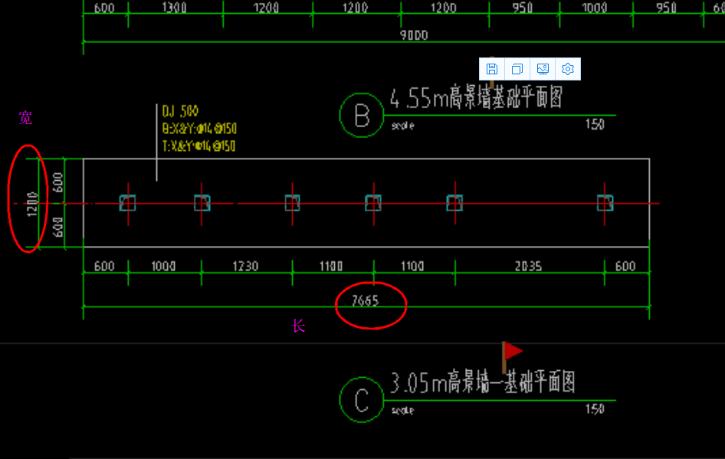Select the '1000' dimension beside '1730'

pos(163,266)
